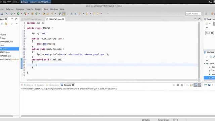Click the Display Selected Console icon

click(209, 85)
